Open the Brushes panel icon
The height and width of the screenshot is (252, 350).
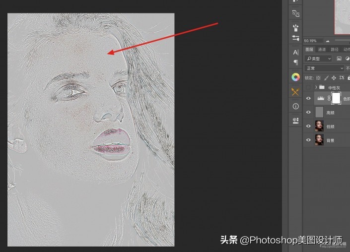pyautogui.click(x=296, y=27)
